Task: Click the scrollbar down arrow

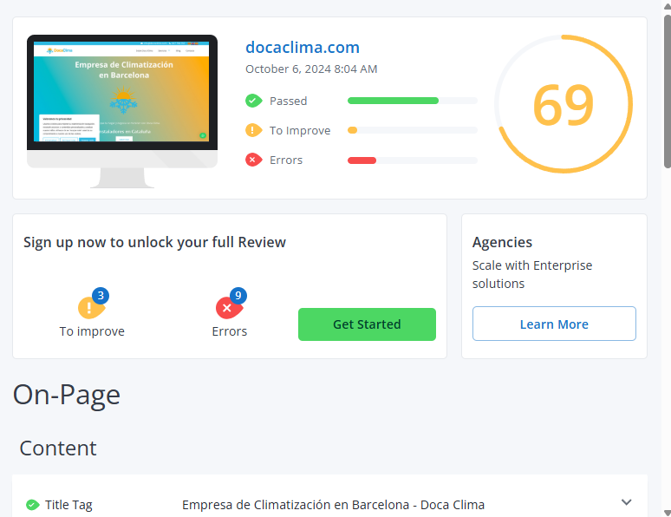Action: 668,513
